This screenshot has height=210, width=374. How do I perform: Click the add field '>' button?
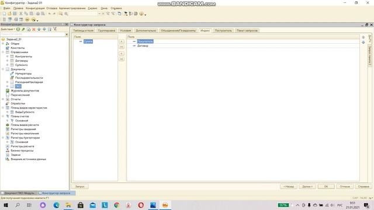122,41
